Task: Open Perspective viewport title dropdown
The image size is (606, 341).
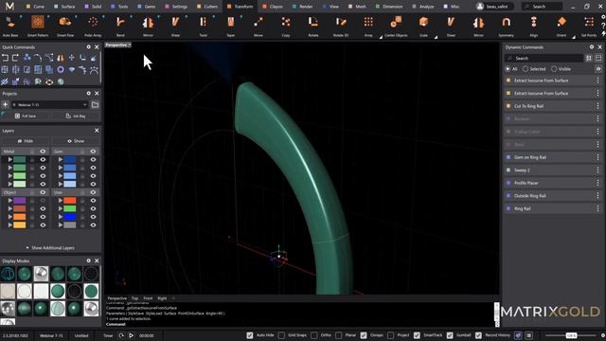Action: [118, 45]
